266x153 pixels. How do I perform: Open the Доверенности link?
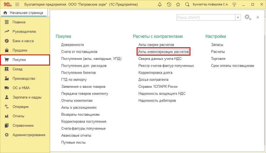coord(73,45)
